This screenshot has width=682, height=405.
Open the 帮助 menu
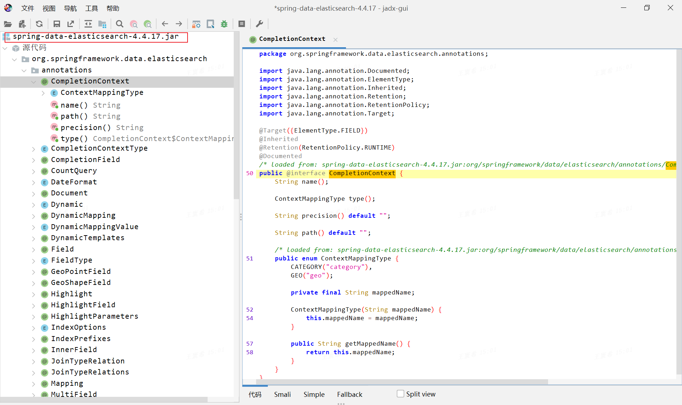click(113, 8)
